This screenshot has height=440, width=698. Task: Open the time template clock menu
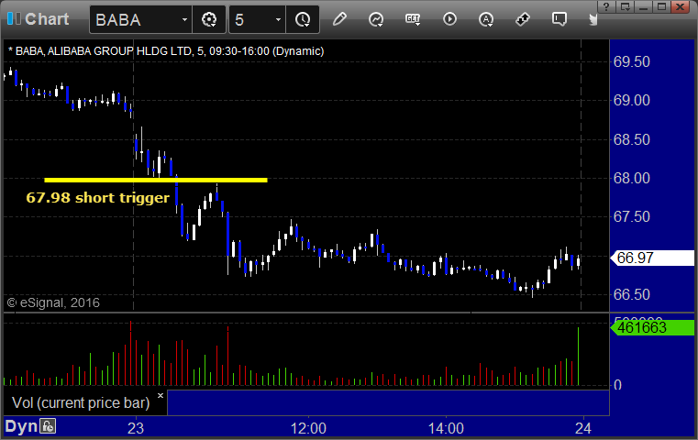pyautogui.click(x=303, y=19)
